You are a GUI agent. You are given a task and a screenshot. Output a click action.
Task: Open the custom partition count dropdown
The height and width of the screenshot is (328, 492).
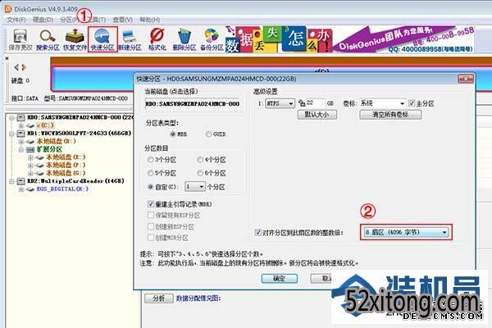(195, 187)
